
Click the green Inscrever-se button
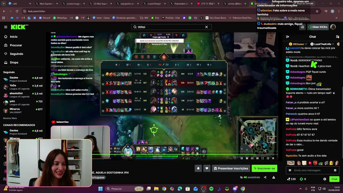point(264,168)
